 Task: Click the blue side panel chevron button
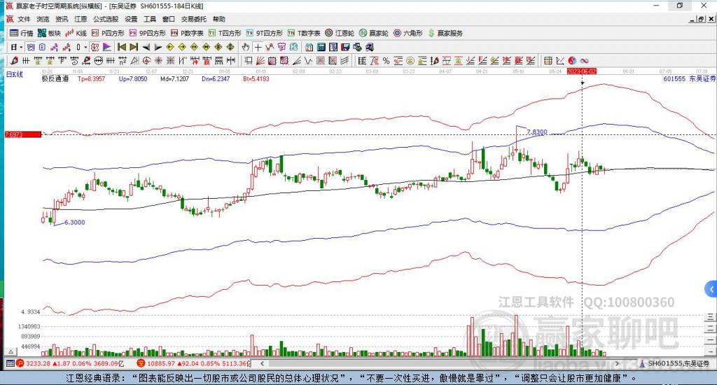click(711, 289)
